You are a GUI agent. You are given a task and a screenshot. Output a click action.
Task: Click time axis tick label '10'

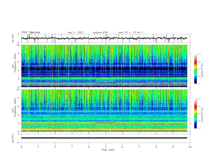[x=190, y=147]
